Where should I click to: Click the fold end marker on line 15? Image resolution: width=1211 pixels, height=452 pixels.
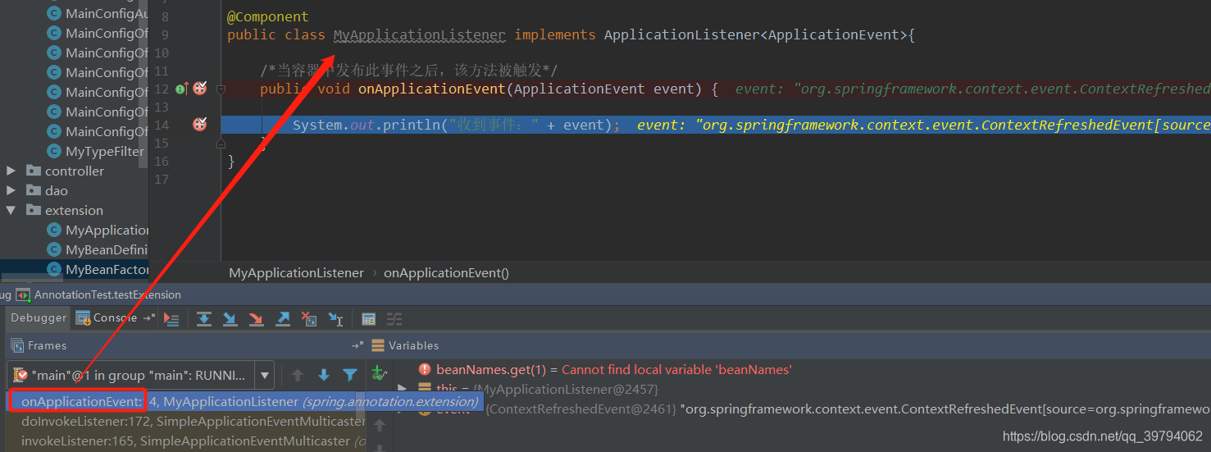pos(221,144)
